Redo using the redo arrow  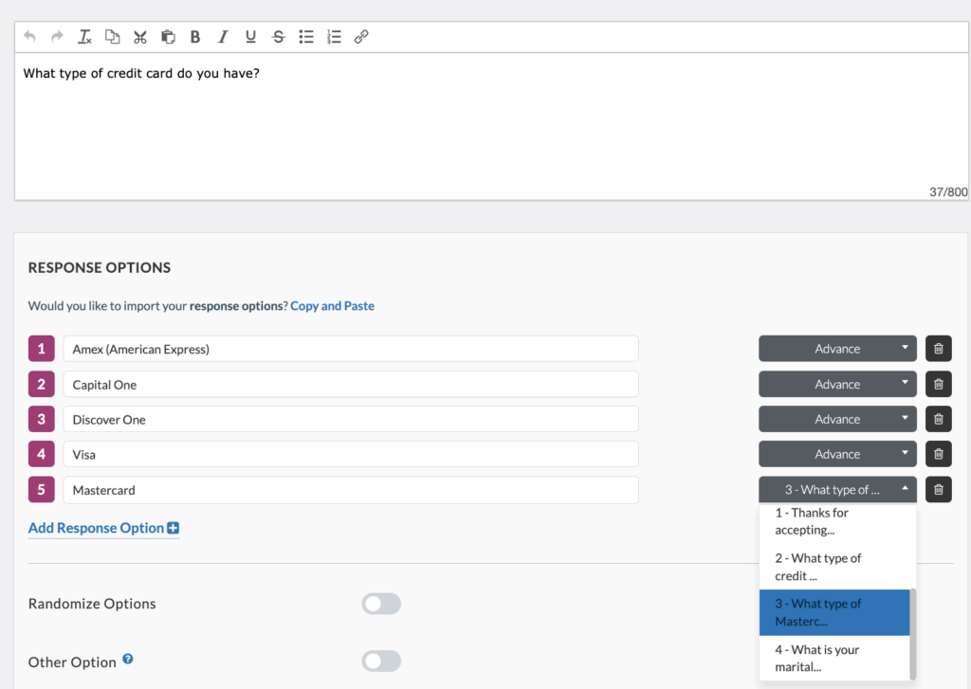[x=57, y=36]
